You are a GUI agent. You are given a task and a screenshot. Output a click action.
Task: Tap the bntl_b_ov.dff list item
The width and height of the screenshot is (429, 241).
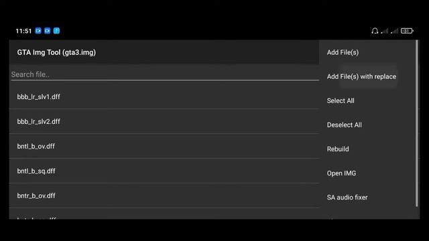(x=164, y=146)
